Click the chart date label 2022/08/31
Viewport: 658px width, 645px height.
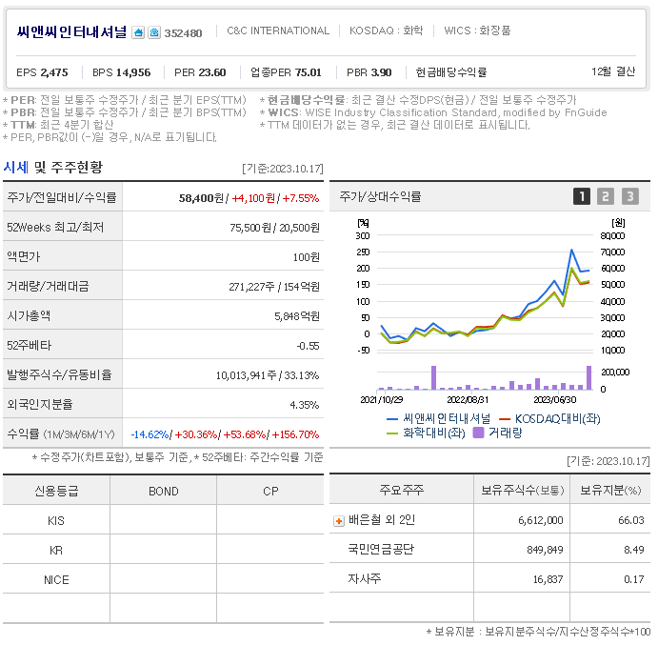(x=468, y=400)
